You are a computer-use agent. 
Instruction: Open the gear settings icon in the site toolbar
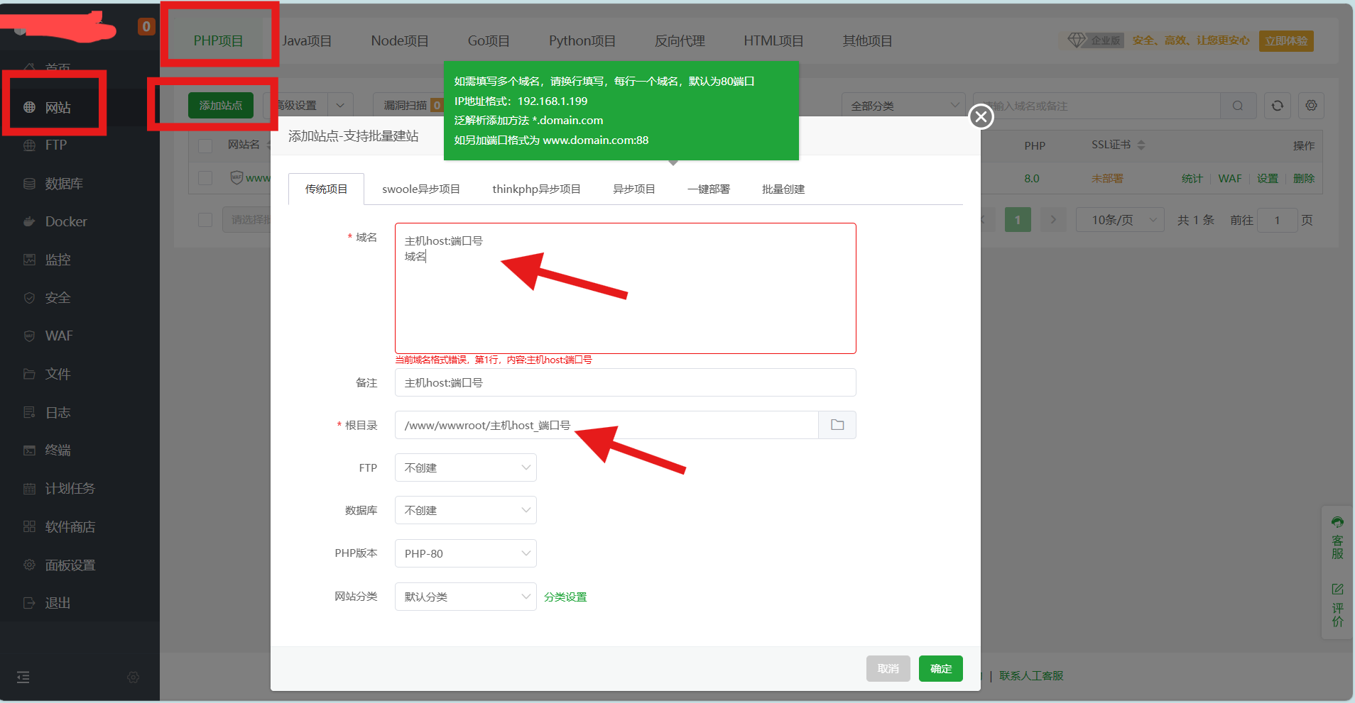(1311, 106)
